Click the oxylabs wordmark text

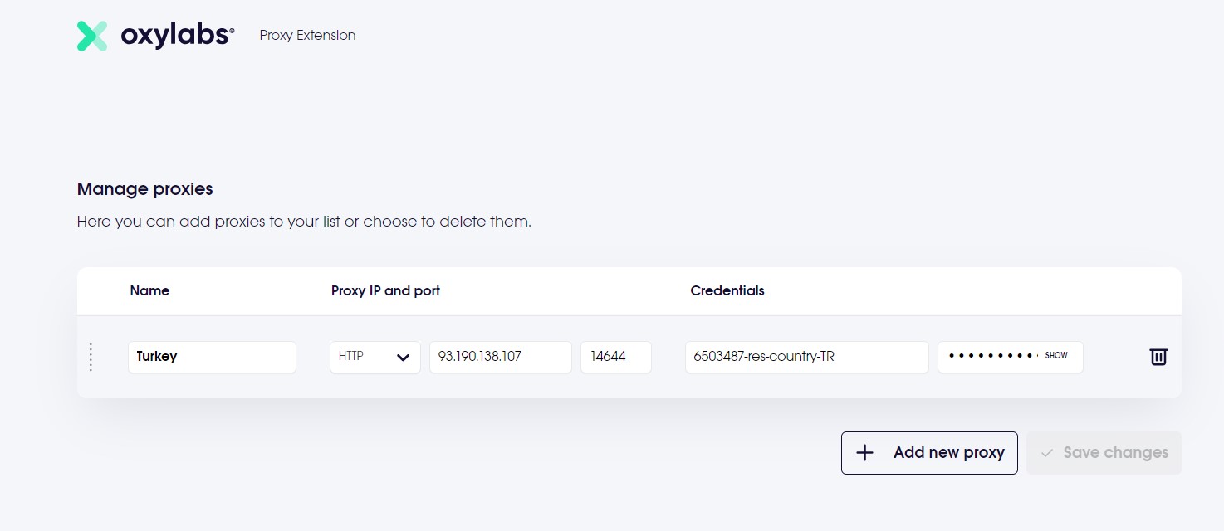point(178,36)
